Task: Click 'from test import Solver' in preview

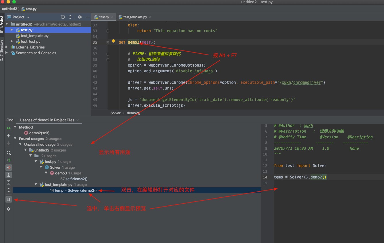Action: 300,166
